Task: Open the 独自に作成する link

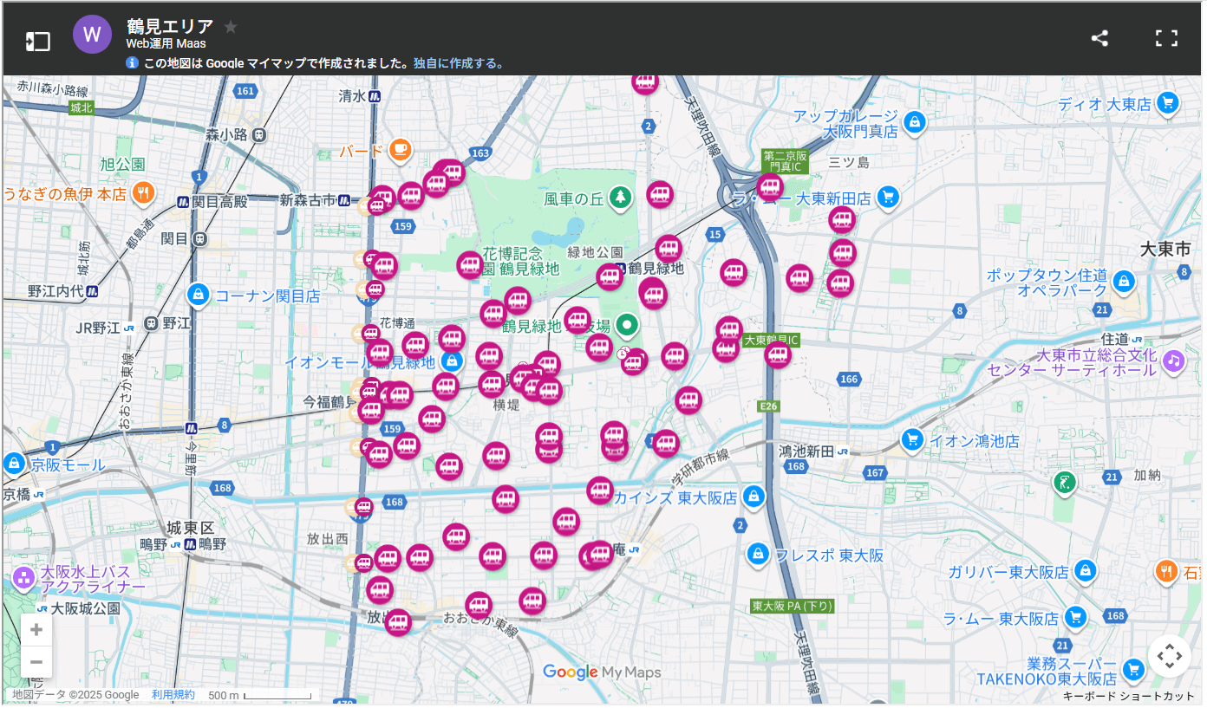Action: click(x=458, y=63)
